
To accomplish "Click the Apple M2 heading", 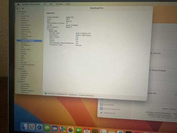I will click(x=50, y=13).
